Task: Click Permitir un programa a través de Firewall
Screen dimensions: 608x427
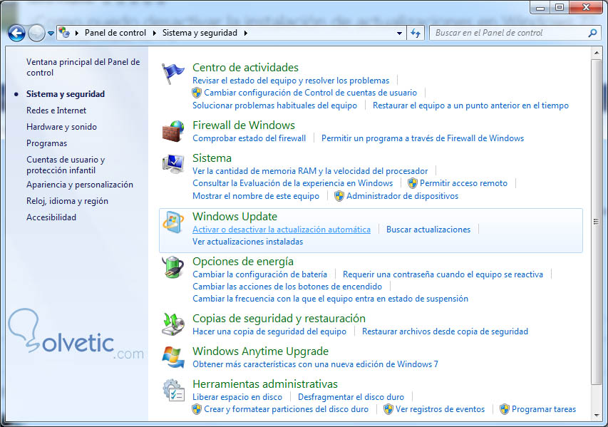Action: tap(423, 138)
